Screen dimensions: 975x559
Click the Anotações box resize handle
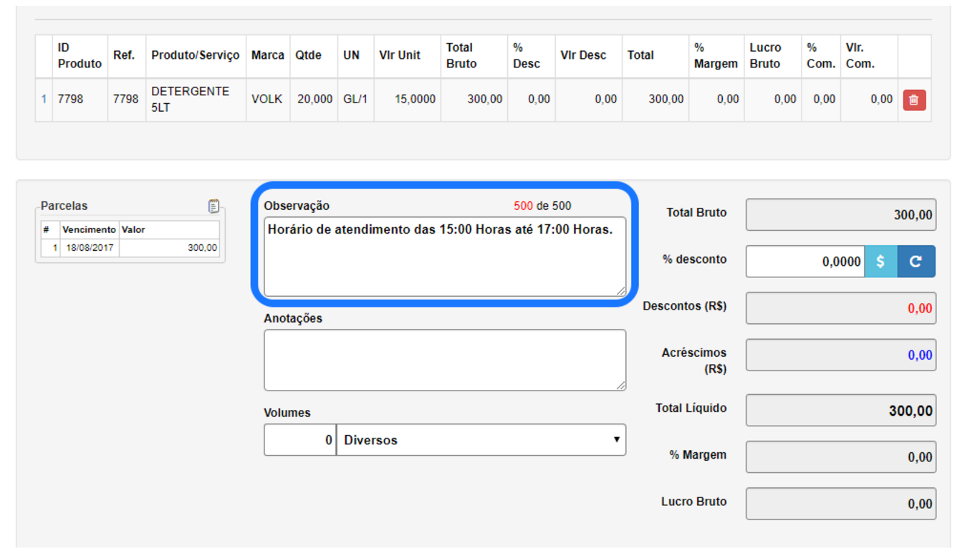[x=620, y=386]
